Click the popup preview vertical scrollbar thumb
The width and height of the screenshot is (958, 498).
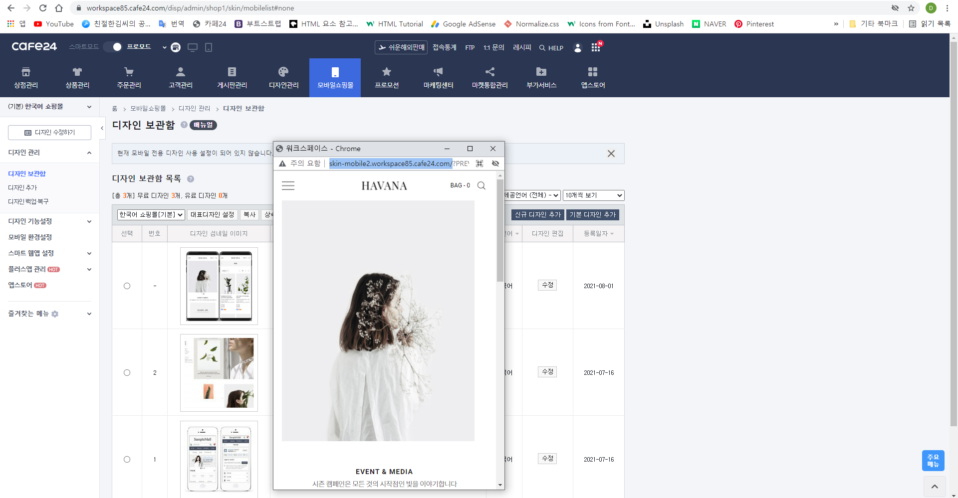[x=500, y=230]
